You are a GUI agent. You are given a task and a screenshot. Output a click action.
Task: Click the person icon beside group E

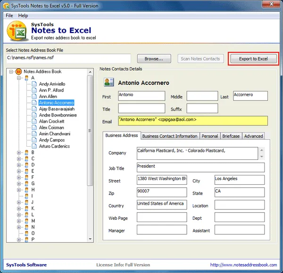pos(26,171)
